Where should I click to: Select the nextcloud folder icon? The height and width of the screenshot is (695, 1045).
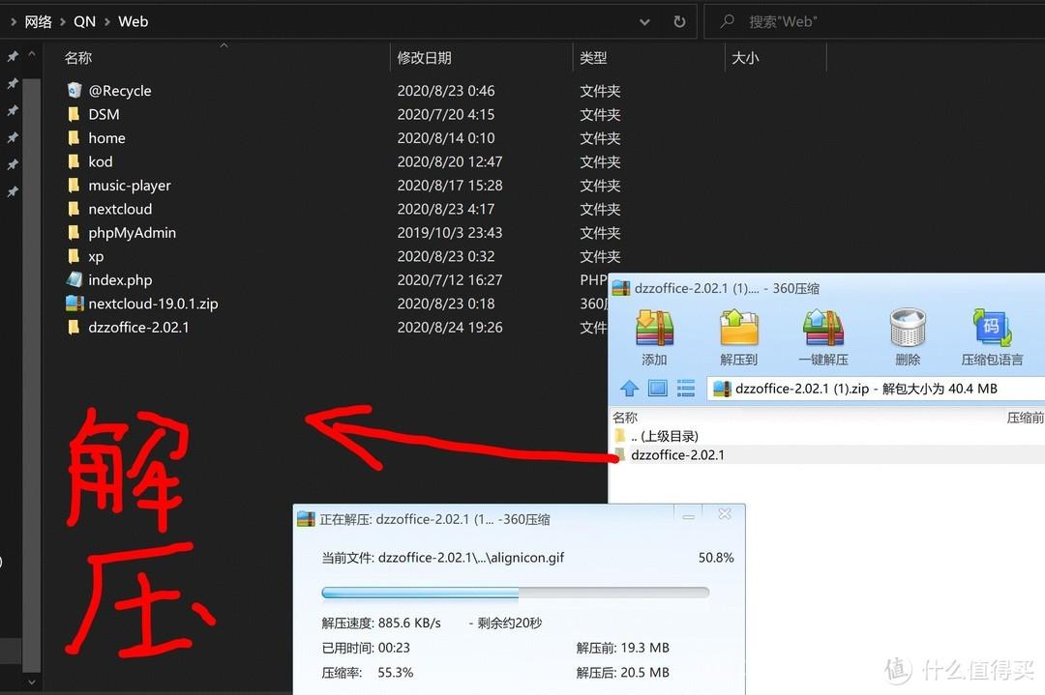tap(74, 209)
